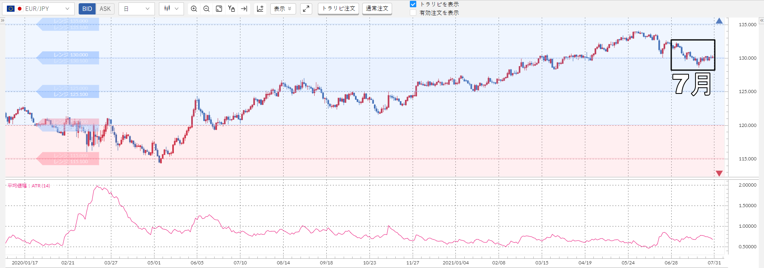Open the candlestick chart type dropdown
Image resolution: width=764 pixels, height=268 pixels.
click(171, 8)
